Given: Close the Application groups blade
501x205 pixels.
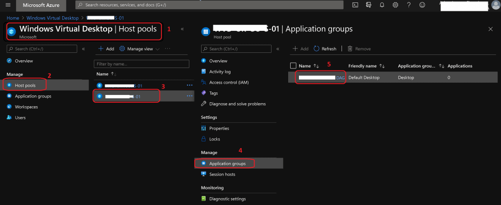Looking at the screenshot, I should [491, 29].
